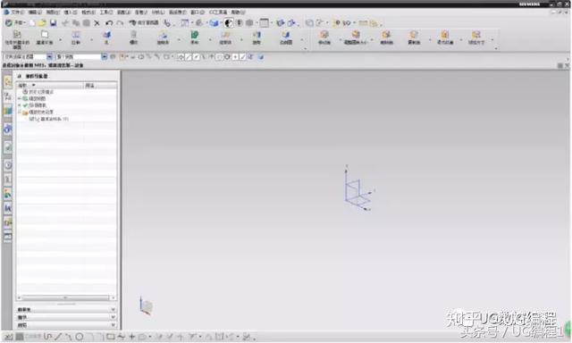Image resolution: width=572 pixels, height=343 pixels.
Task: Expand the Extrude dropdown arrow
Action: (91, 39)
